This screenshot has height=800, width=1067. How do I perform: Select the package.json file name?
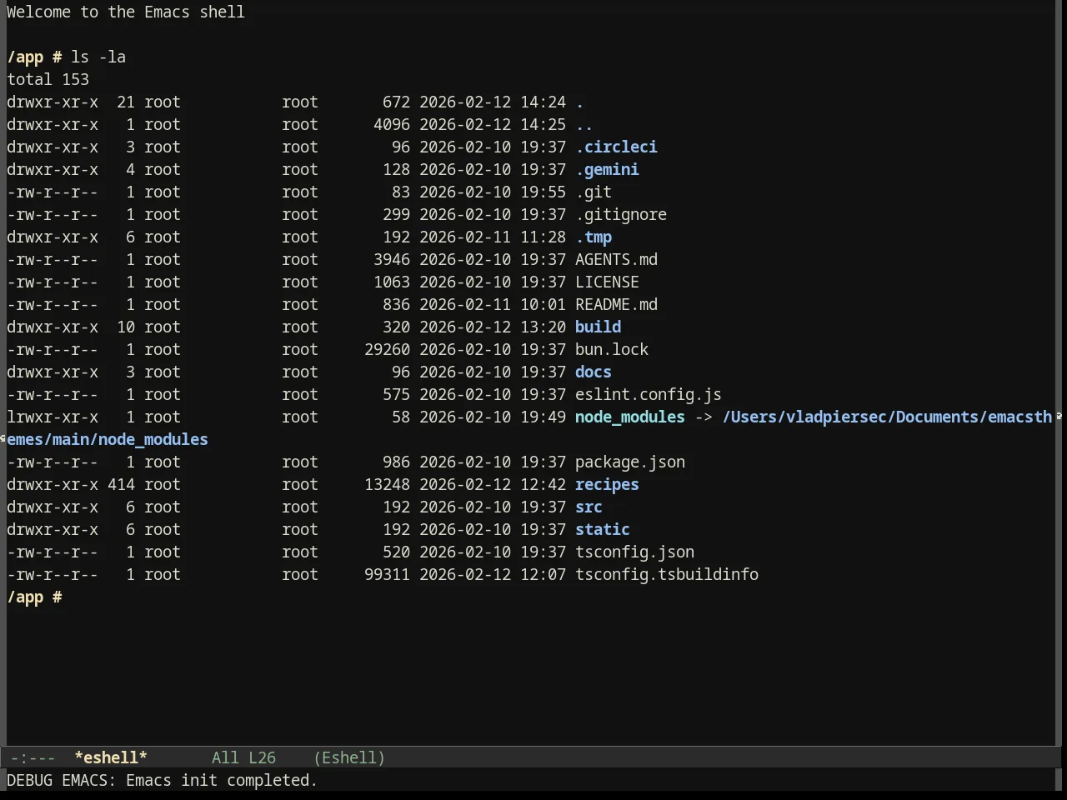tap(630, 462)
